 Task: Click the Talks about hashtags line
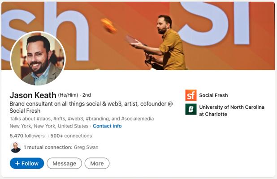click(81, 119)
